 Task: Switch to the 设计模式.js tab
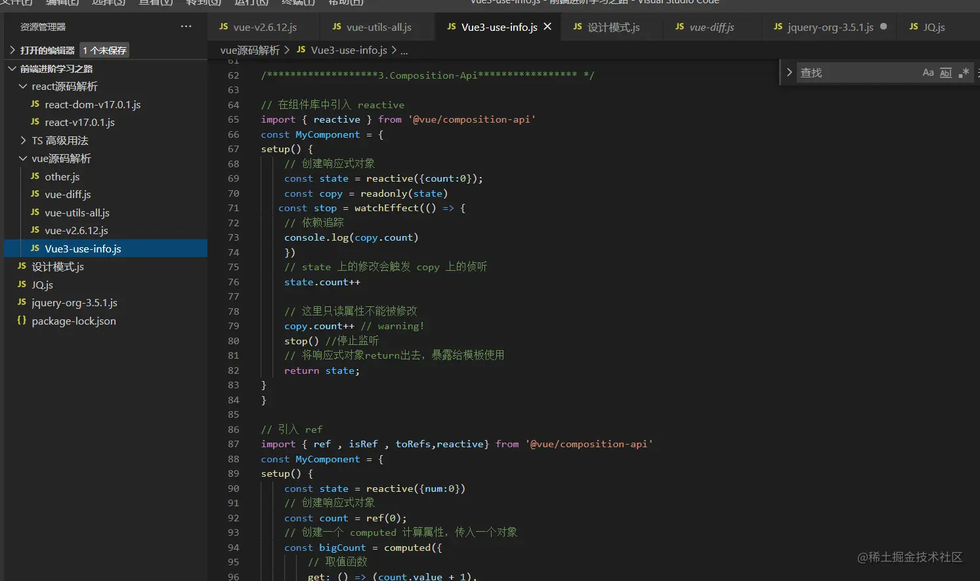(x=613, y=27)
